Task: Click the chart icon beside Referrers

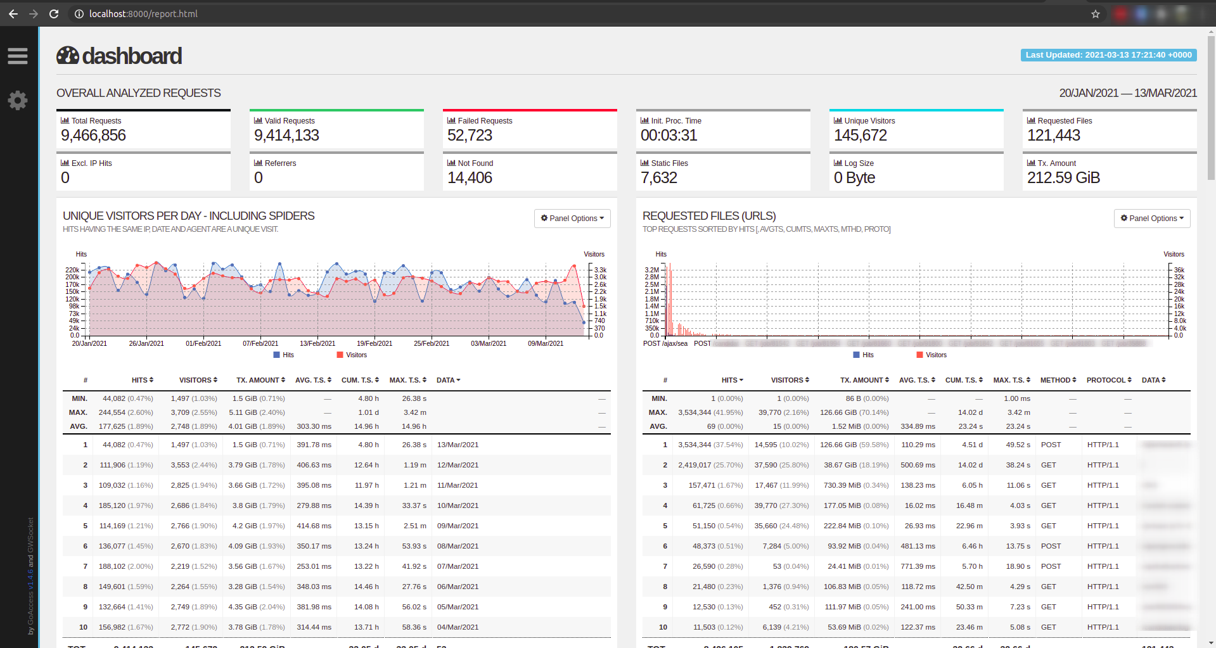Action: (258, 163)
